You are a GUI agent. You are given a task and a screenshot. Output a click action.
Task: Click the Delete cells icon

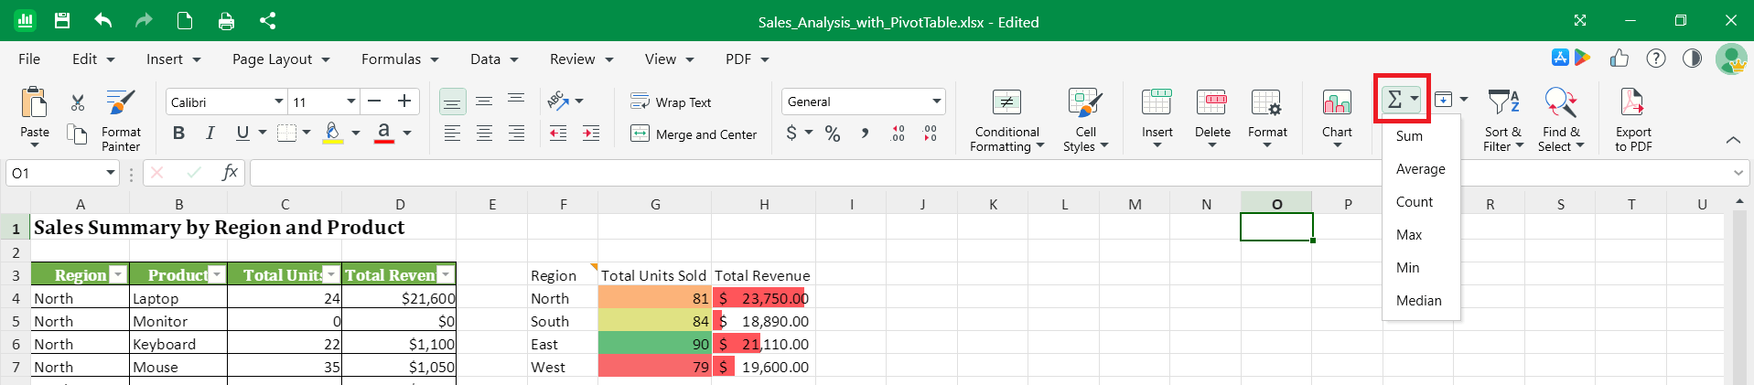tap(1211, 102)
